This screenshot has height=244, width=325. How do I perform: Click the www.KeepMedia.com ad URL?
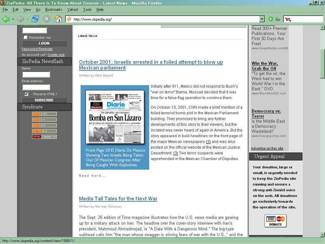tap(270, 48)
